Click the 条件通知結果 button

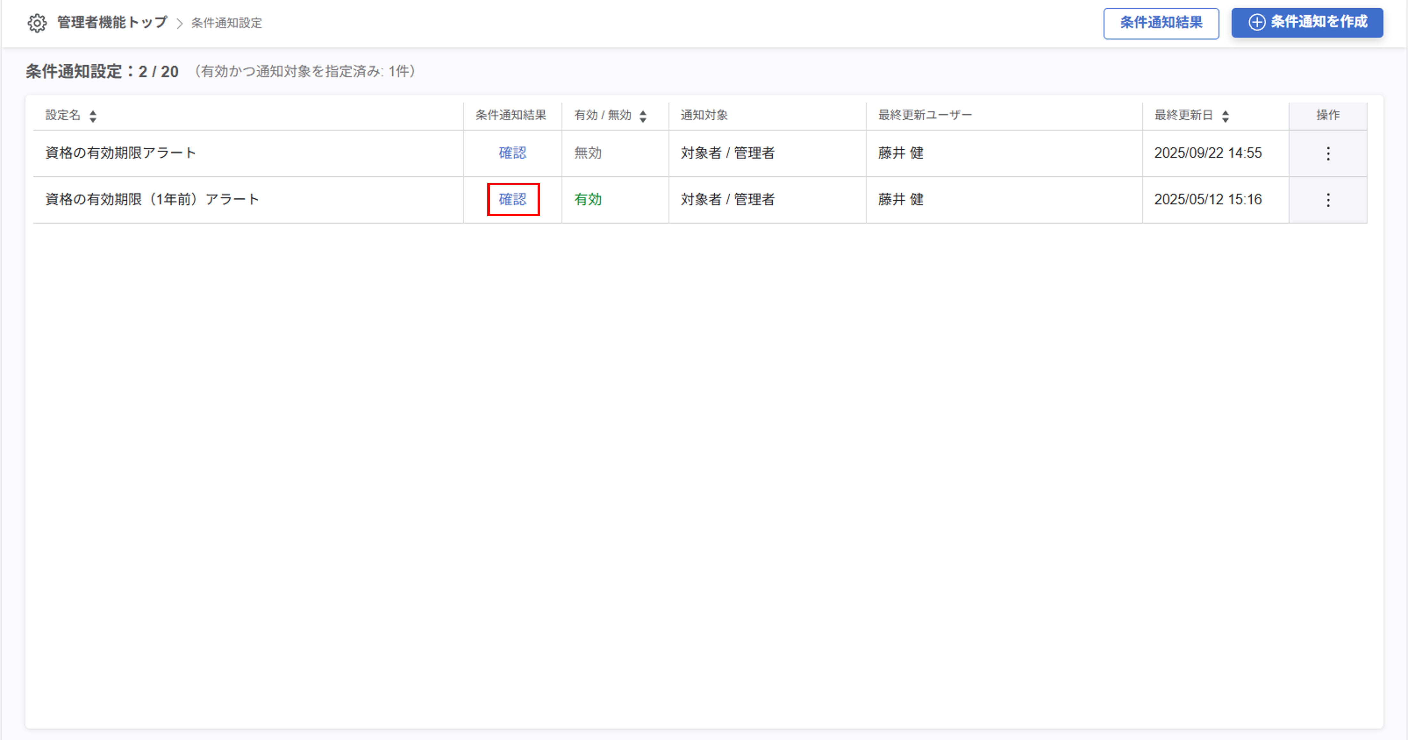point(1160,23)
